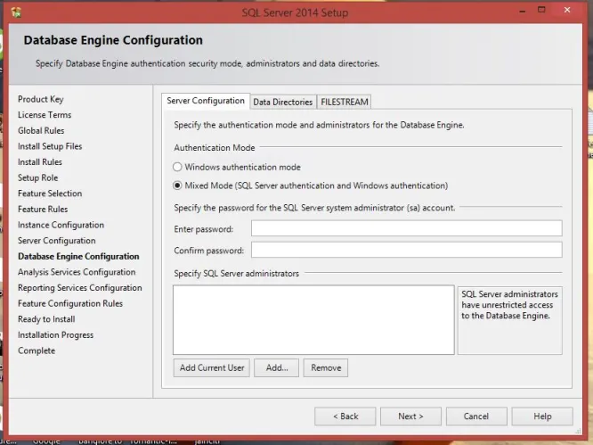Image resolution: width=593 pixels, height=445 pixels.
Task: Click Feature Selection in the steps list
Action: [50, 194]
